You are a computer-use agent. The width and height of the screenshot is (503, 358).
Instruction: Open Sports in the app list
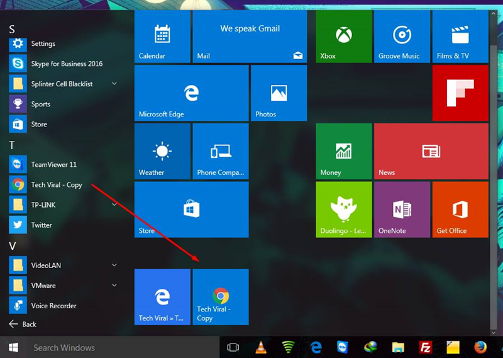(63, 104)
